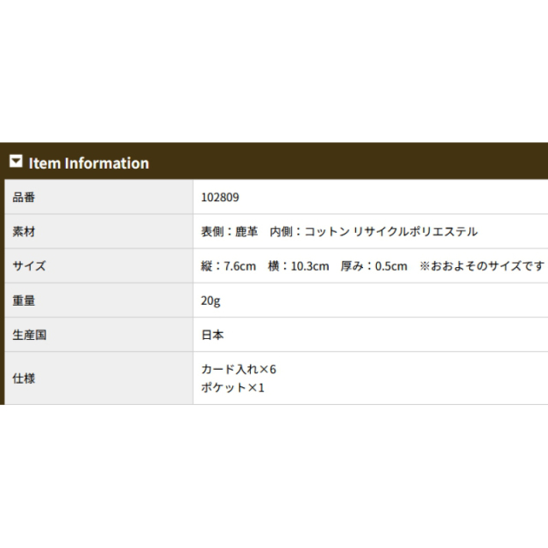548x548 pixels.
Task: Select the material text 表側：鹿革 内側：コットン
Action: coord(275,231)
